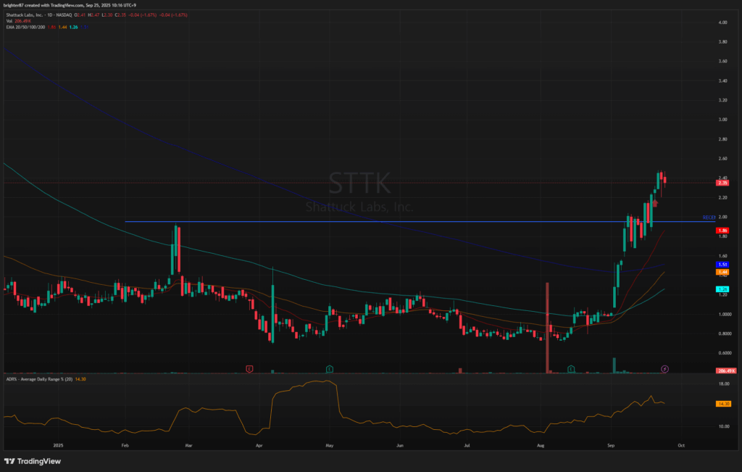This screenshot has width=742, height=472.
Task: Click the 3.00 price axis label
Action: pos(722,120)
